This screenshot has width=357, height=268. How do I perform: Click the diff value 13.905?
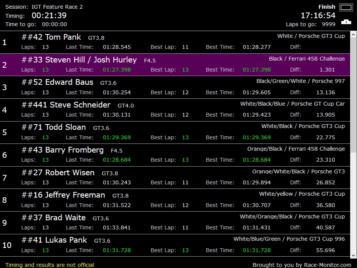coord(326,115)
